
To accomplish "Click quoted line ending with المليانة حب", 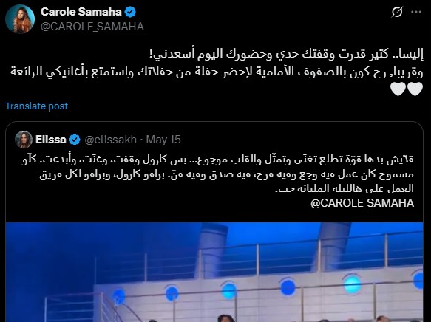I will (345, 189).
